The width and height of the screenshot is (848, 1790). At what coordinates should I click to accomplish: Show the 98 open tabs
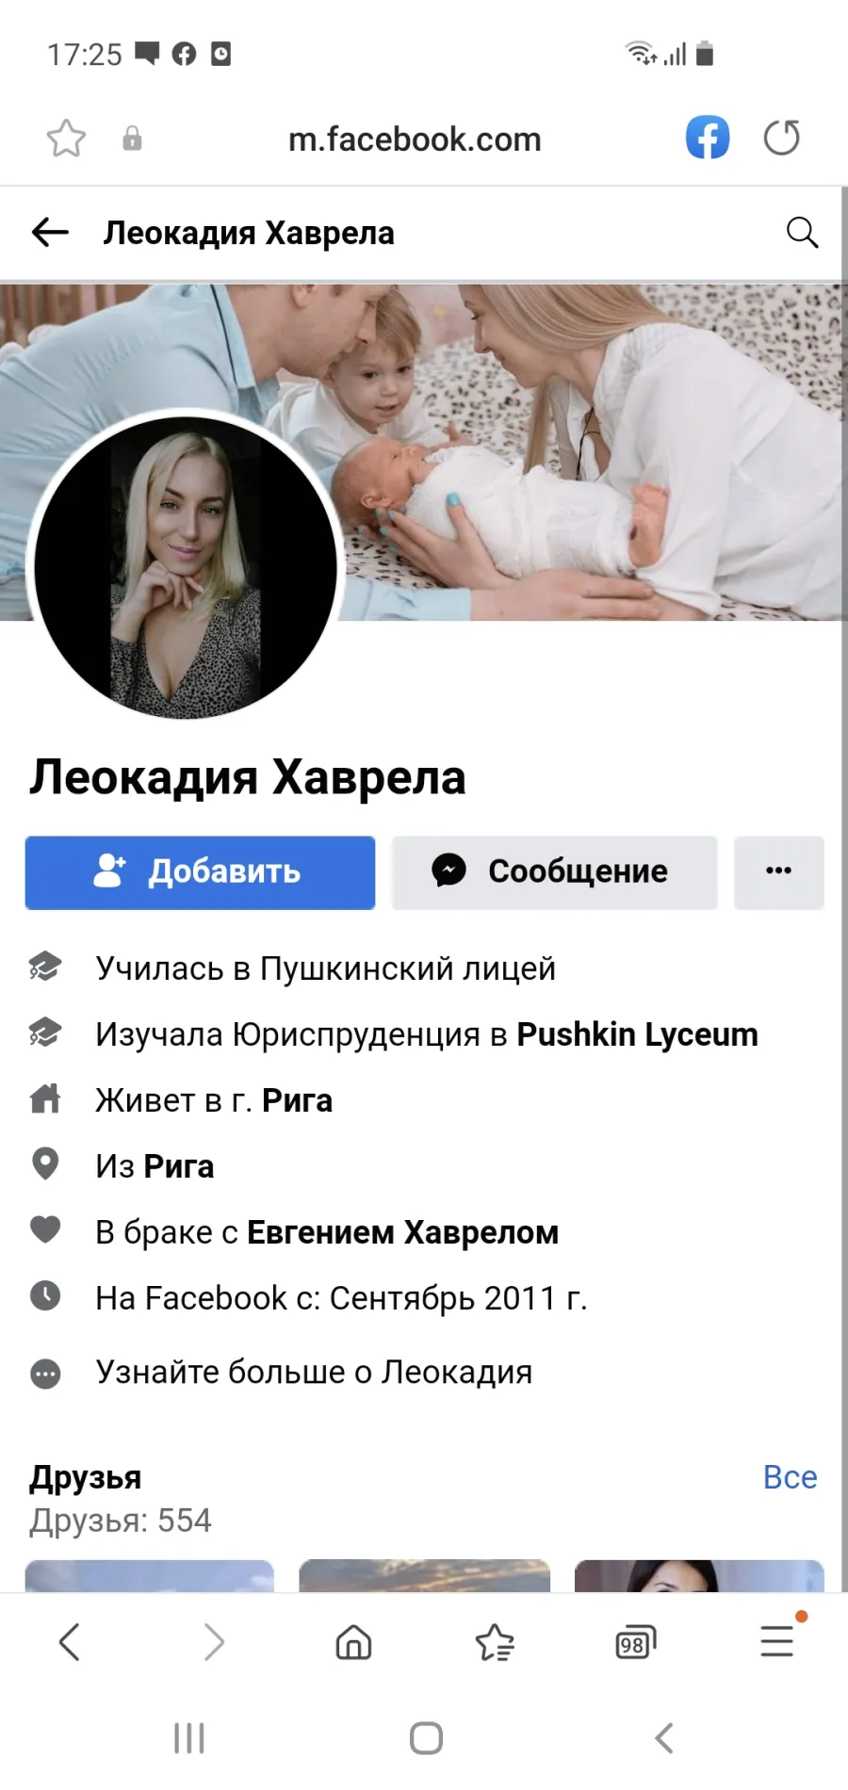click(635, 1643)
